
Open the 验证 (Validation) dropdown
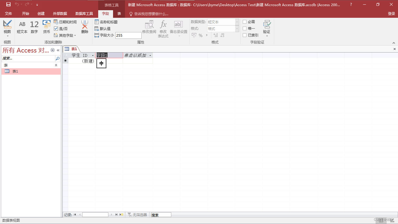267,29
